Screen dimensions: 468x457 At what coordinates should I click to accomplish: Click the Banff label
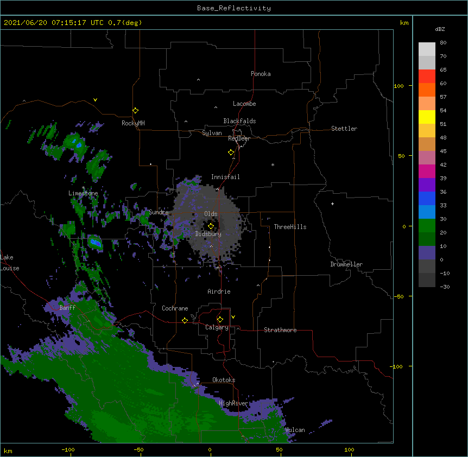(67, 308)
